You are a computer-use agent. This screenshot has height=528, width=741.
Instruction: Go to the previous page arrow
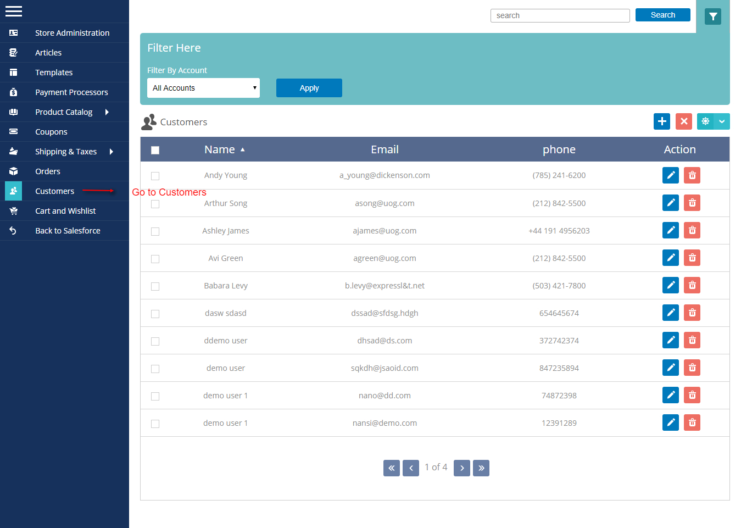click(x=411, y=468)
